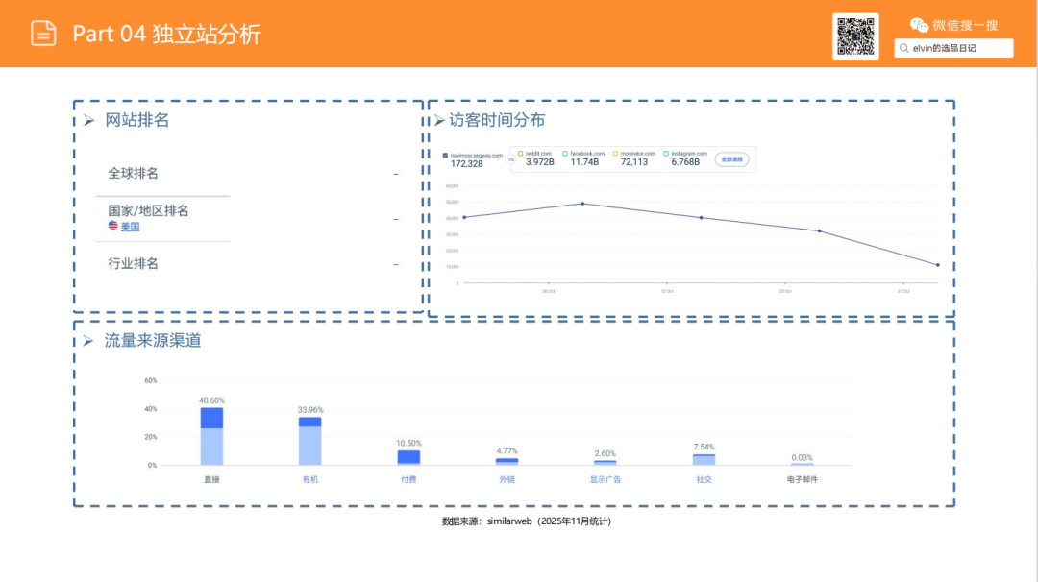Viewport: 1038px width, 582px height.
Task: Toggle the mowrator.com comparison checkbox
Action: point(615,154)
